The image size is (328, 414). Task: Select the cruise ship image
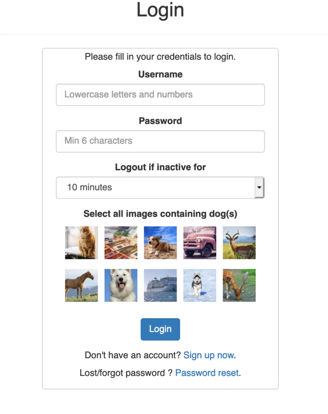pyautogui.click(x=160, y=285)
